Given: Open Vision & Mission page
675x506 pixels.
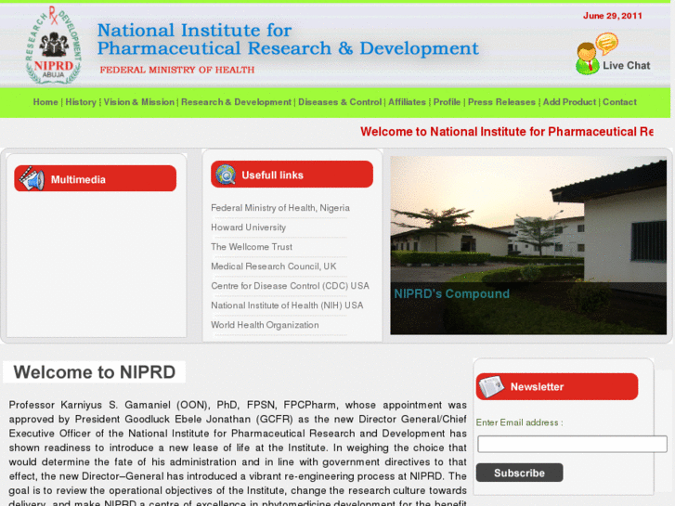Looking at the screenshot, I should click(x=138, y=102).
